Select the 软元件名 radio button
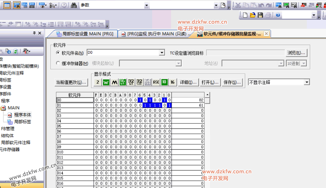Image resolution: width=326 pixels, height=188 pixels. click(58, 53)
